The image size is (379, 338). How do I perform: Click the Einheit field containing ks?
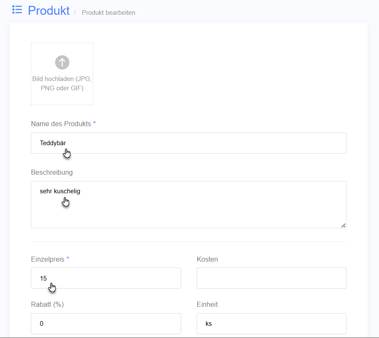click(x=271, y=324)
